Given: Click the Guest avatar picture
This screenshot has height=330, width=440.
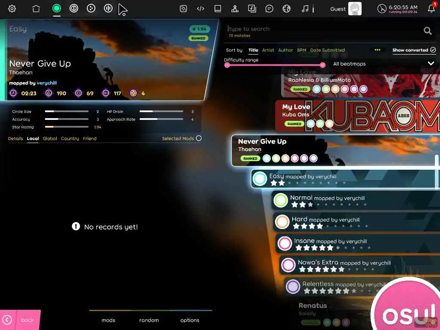Looking at the screenshot, I should click(x=354, y=9).
